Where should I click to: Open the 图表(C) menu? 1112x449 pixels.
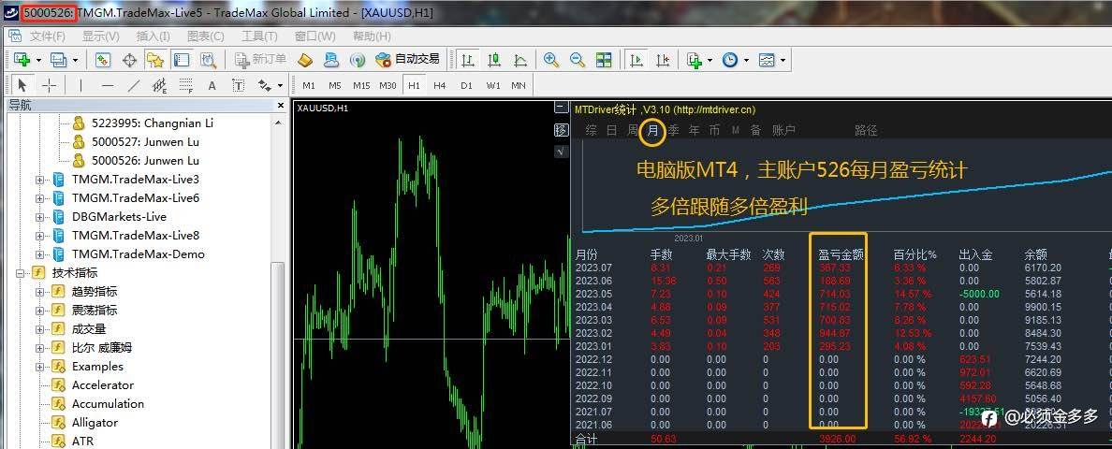tap(206, 36)
